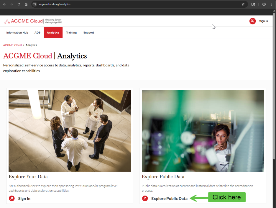Follow the ACGME Cloud breadcrumb link
Image resolution: width=276 pixels, height=208 pixels.
tap(12, 45)
